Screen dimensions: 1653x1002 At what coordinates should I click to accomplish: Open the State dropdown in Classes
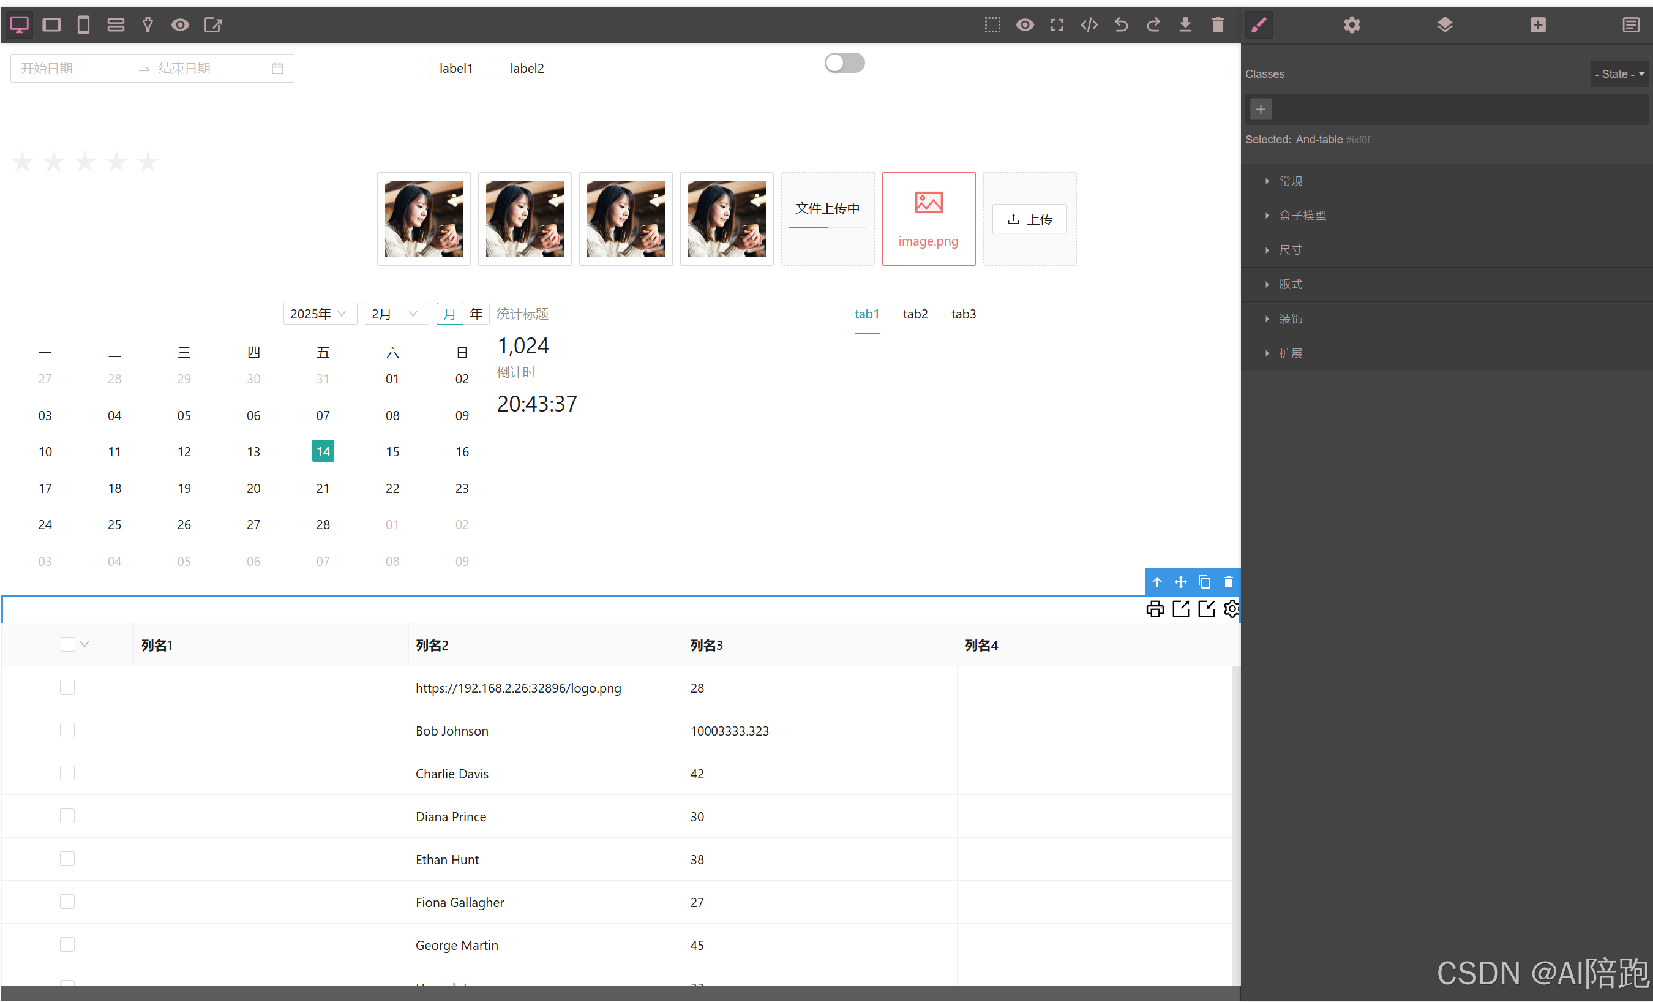point(1619,74)
